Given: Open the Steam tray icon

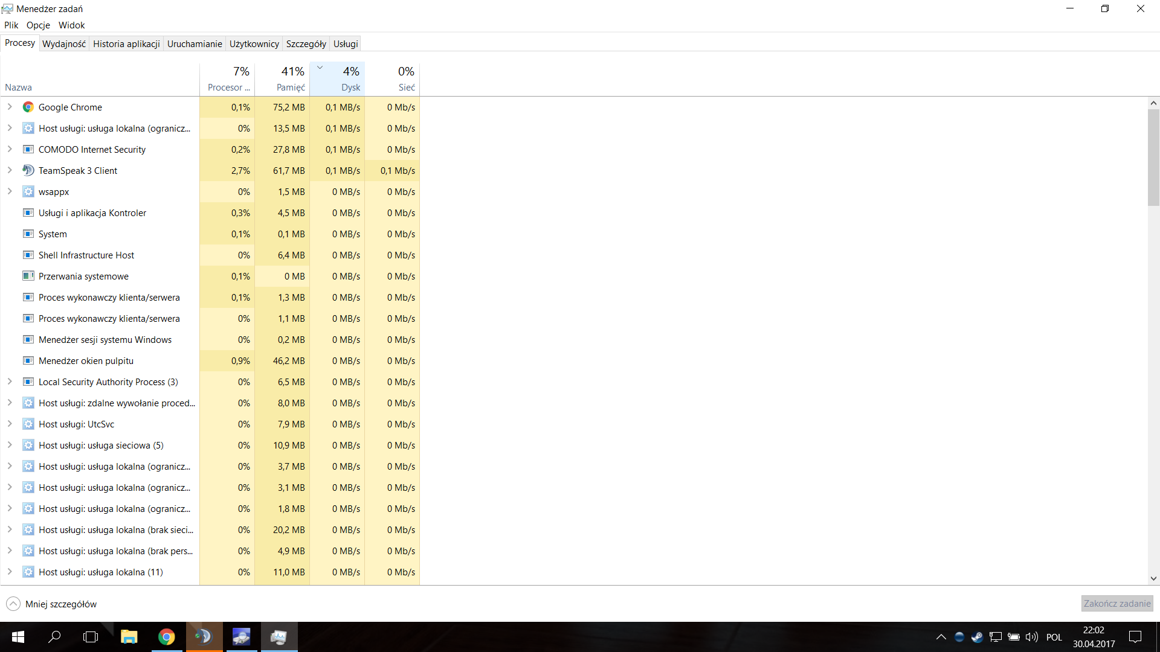Looking at the screenshot, I should [977, 637].
